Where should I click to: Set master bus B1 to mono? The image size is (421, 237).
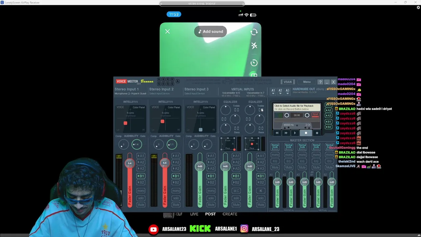coord(316,155)
